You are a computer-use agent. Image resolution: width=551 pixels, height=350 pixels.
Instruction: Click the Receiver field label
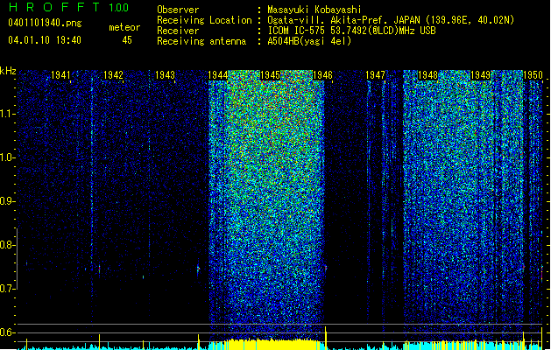point(178,31)
